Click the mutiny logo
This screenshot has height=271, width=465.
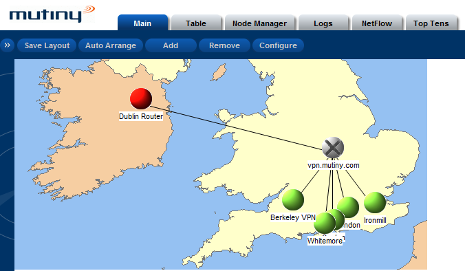pyautogui.click(x=52, y=15)
